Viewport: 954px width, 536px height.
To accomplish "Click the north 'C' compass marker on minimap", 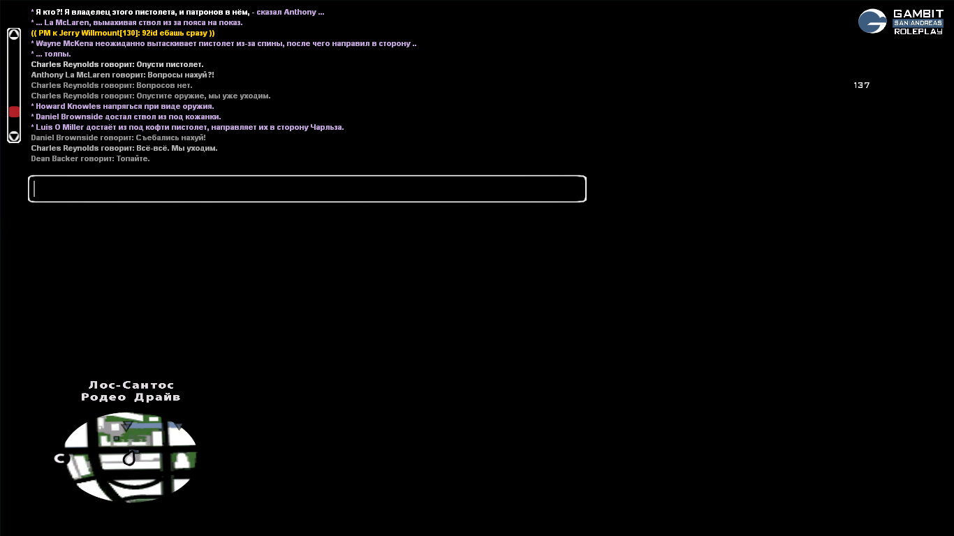I will pyautogui.click(x=59, y=459).
